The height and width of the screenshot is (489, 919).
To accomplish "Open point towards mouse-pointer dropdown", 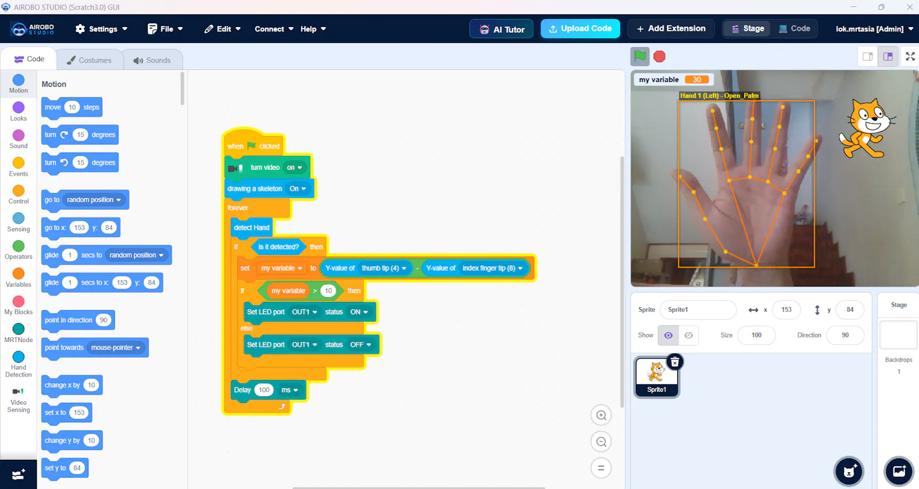I will 115,348.
